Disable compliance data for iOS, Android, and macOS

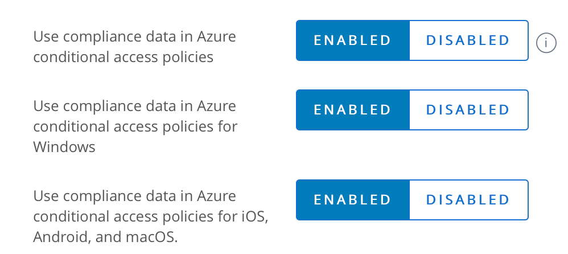tap(468, 200)
